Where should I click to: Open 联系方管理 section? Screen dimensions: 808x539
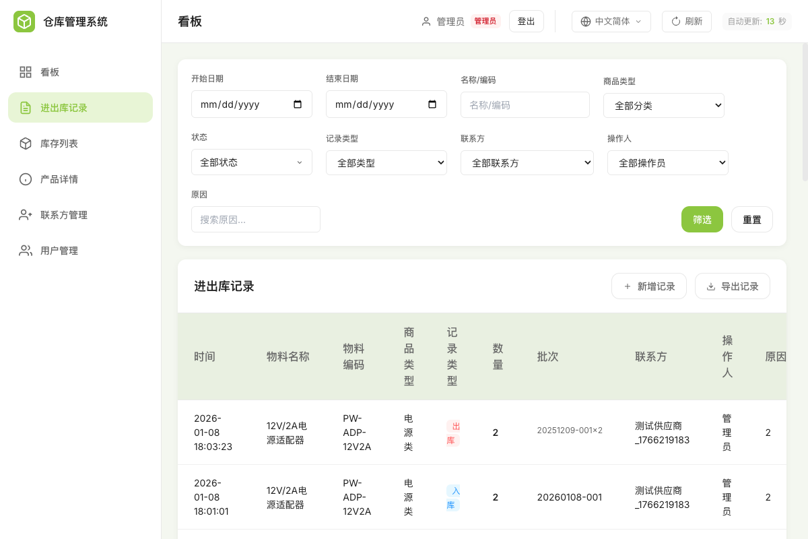(81, 215)
